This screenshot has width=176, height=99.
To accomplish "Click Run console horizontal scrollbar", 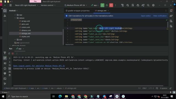I will point(88,86).
